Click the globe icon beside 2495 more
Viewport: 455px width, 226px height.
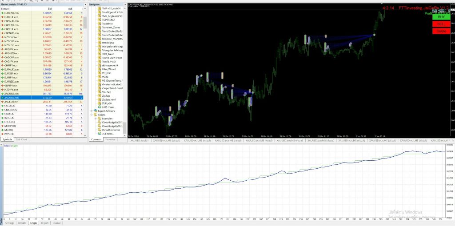(x=99, y=107)
